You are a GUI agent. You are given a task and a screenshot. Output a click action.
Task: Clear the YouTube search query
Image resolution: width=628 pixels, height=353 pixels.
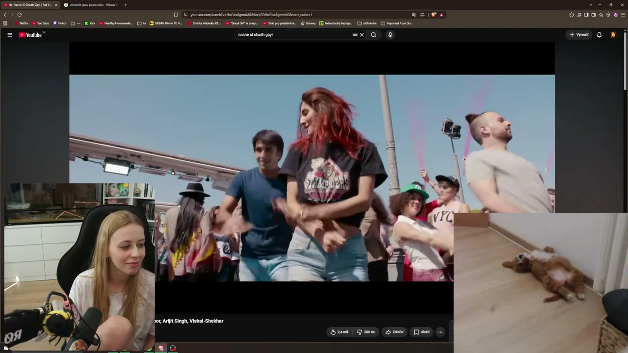pyautogui.click(x=362, y=35)
